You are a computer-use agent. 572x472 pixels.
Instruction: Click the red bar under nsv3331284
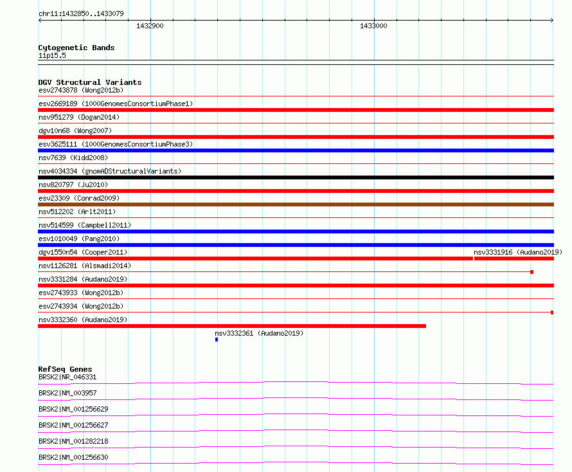[296, 286]
